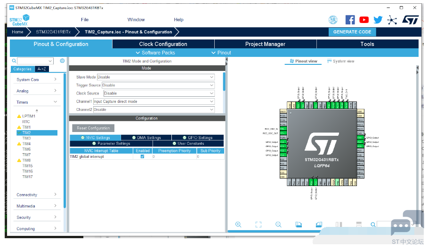Click the ST community network icon

pyautogui.click(x=392, y=20)
